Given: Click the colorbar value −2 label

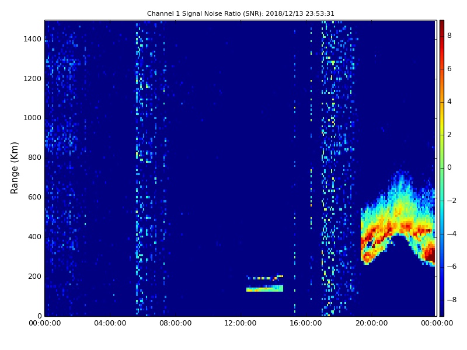Looking at the screenshot, I should pos(452,201).
